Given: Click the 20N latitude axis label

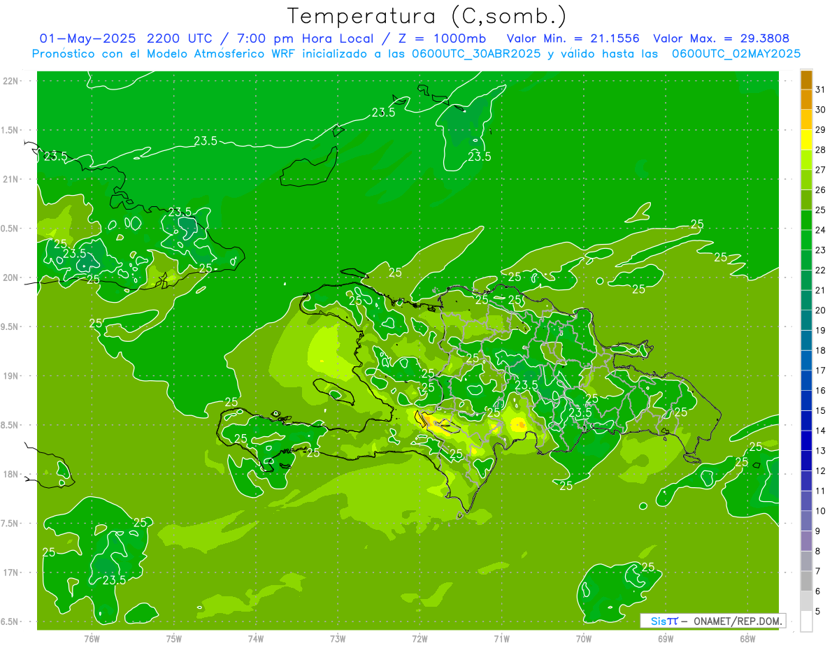Looking at the screenshot, I should (x=11, y=278).
